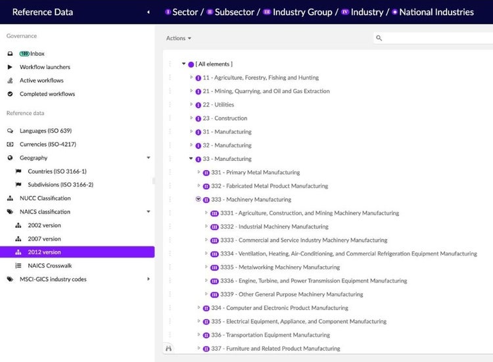Click the Languages speech bubble icon
Image resolution: width=493 pixels, height=362 pixels.
point(10,131)
